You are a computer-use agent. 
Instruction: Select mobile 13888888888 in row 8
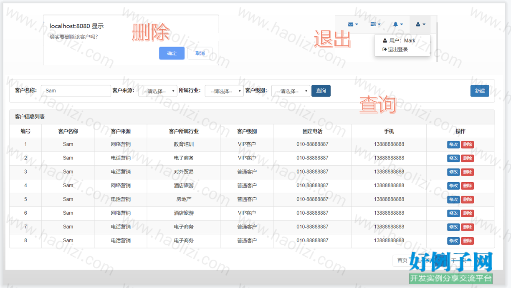(x=389, y=241)
